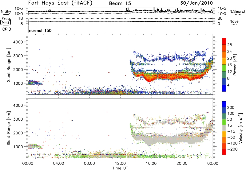This screenshot has height=170, width=246.
Task: Click the '28' value on power scale
Action: (x=229, y=45)
